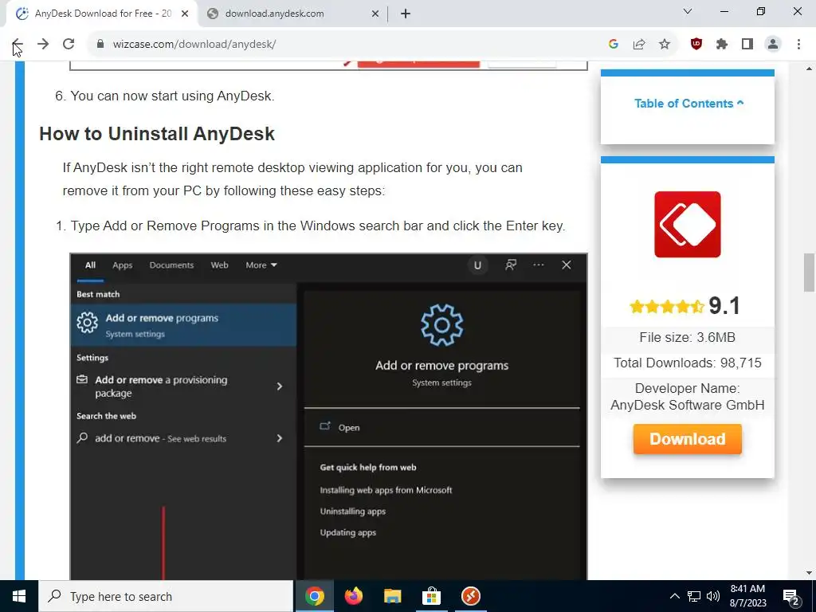The height and width of the screenshot is (612, 816).
Task: Open a new browser tab
Action: point(406,14)
